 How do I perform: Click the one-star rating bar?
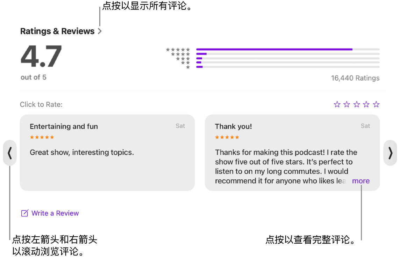288,67
